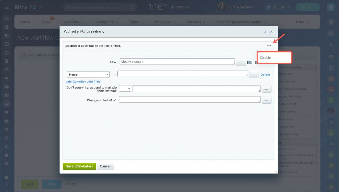The image size is (339, 192).
Task: Open the value picker next to Title
Action: (241, 62)
